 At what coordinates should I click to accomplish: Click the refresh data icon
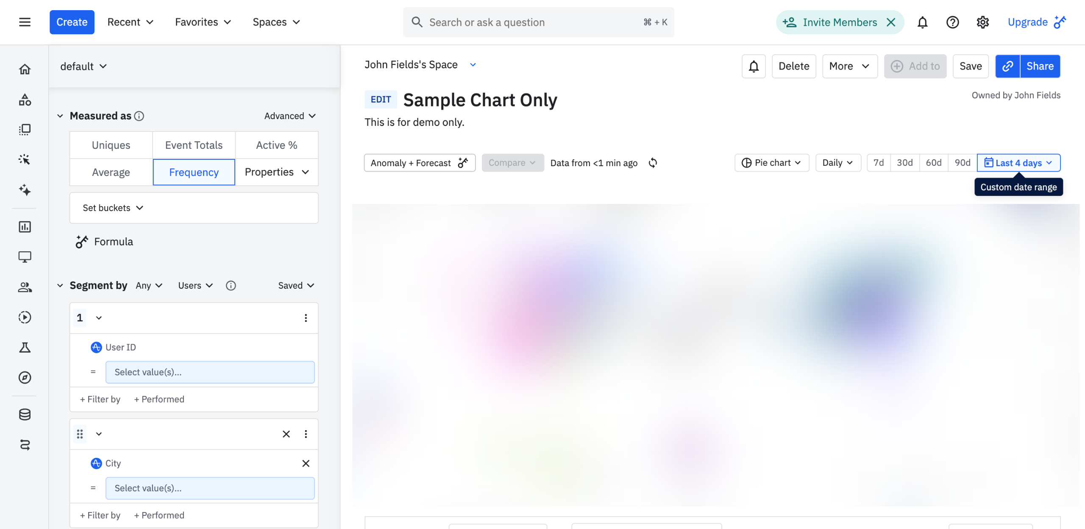point(653,163)
